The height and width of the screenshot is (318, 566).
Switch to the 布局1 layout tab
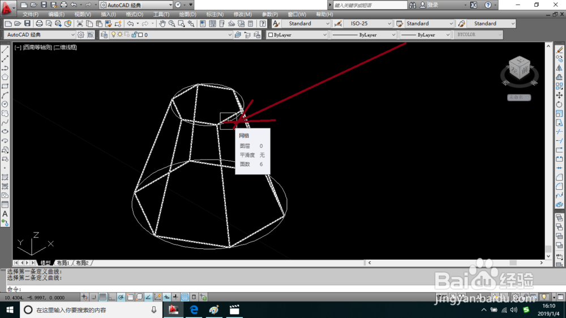[63, 263]
